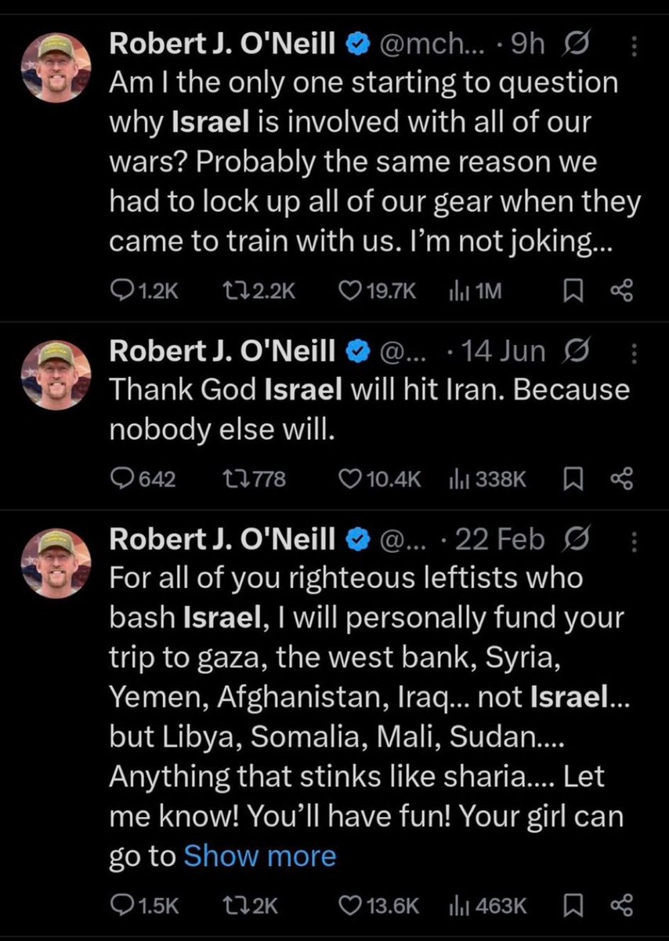Reply to the tweet with 642 comments
The height and width of the screenshot is (941, 669).
[x=143, y=479]
